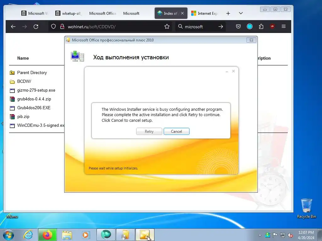Open the Windows Start menu

pos(8,235)
